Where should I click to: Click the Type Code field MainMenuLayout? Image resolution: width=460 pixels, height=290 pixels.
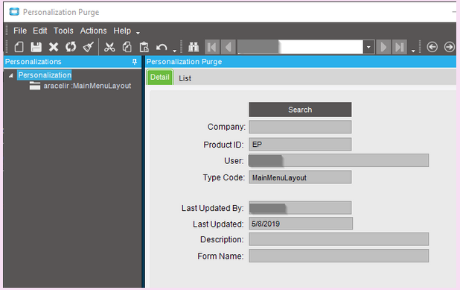point(300,177)
